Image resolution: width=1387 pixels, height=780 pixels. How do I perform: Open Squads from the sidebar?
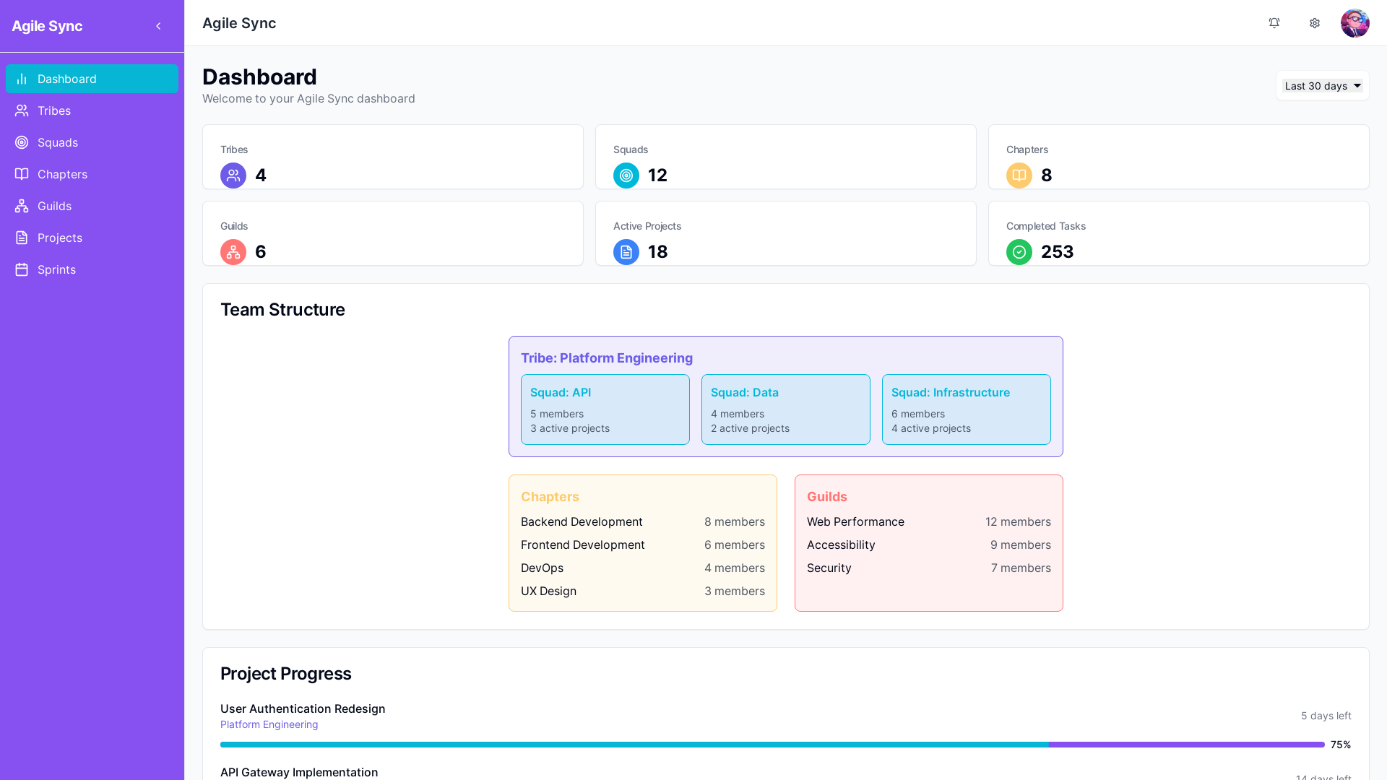click(x=92, y=142)
